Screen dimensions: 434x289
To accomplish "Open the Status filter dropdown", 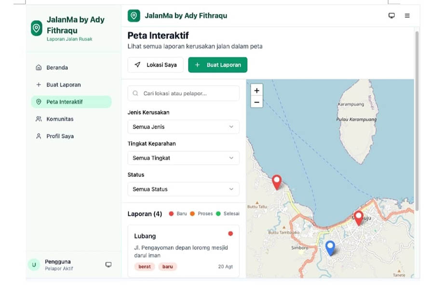I will pyautogui.click(x=183, y=189).
